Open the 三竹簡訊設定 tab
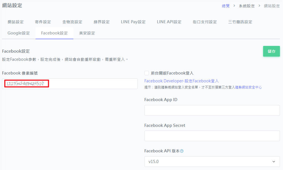This screenshot has width=283, height=170. (x=240, y=22)
